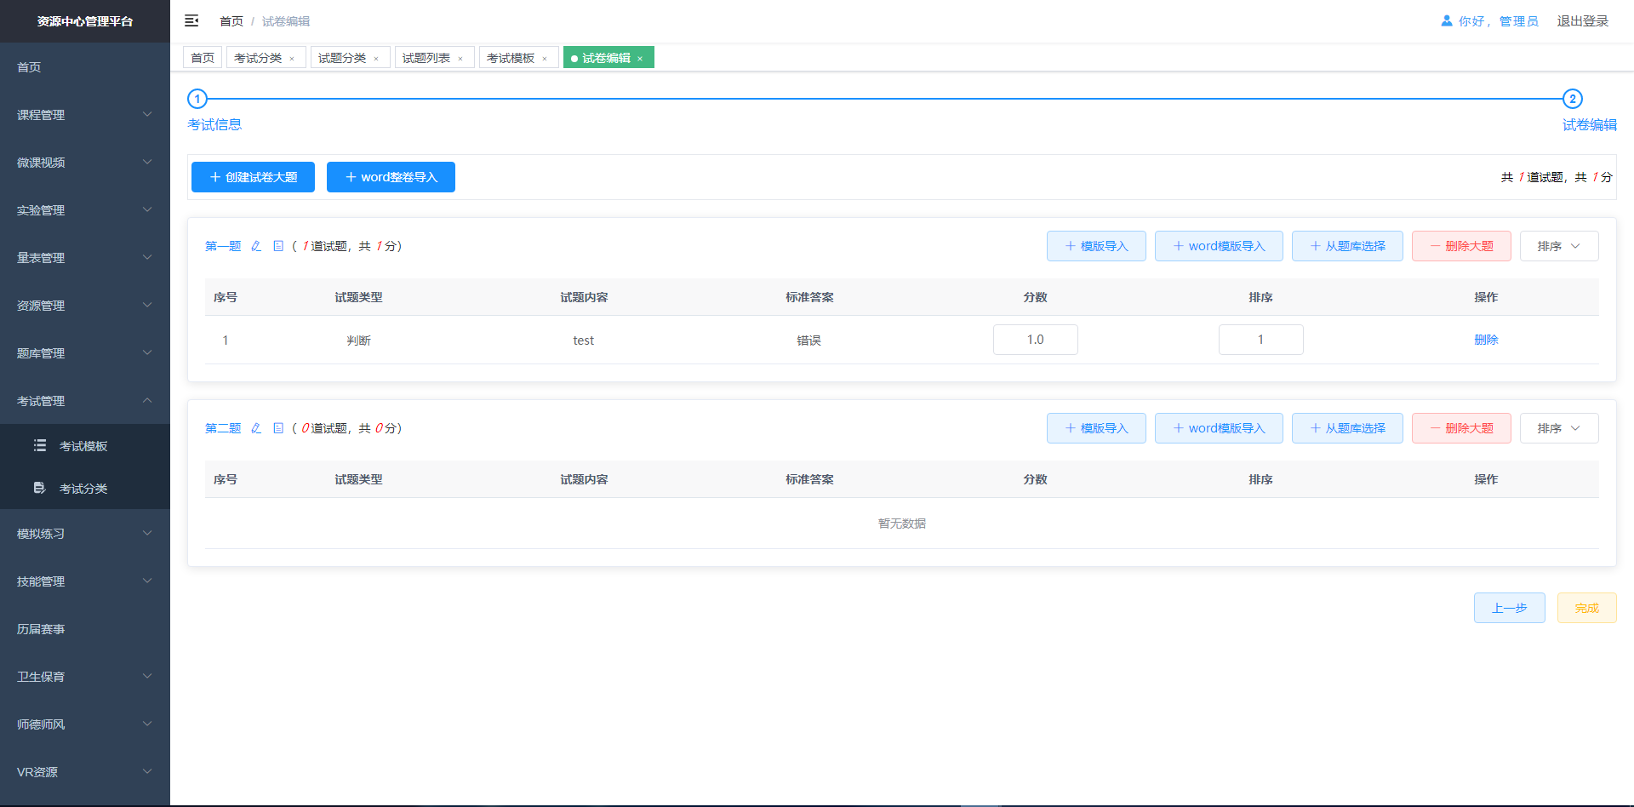Close the active 试卷编辑 tab
1634x807 pixels.
(640, 59)
